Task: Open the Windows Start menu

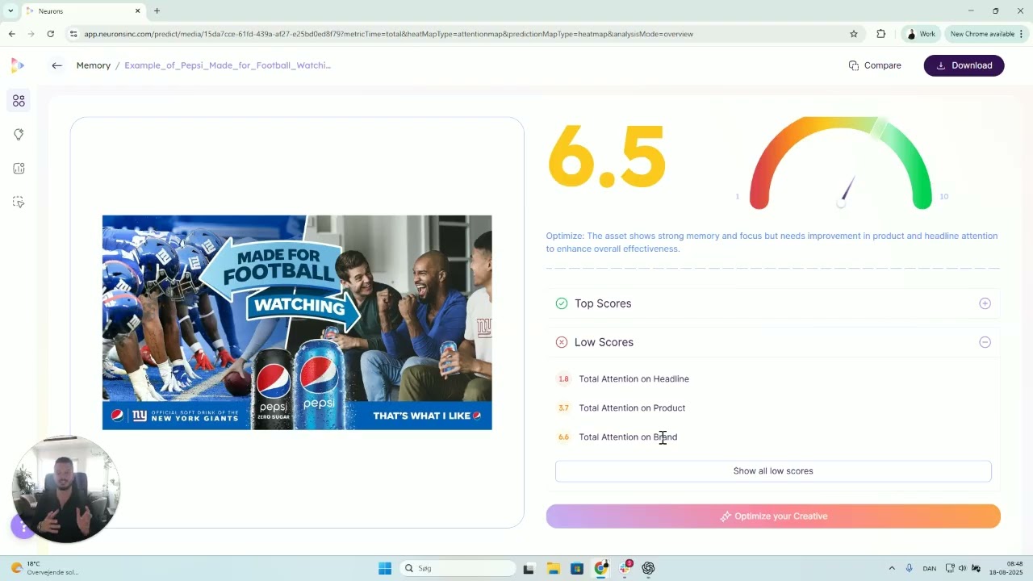Action: (385, 568)
